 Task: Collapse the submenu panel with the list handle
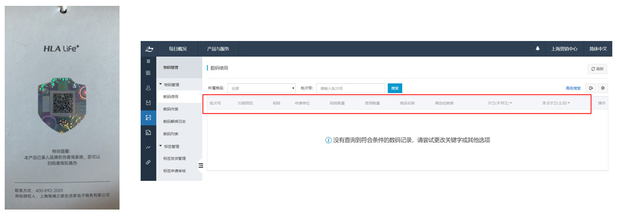coord(200,166)
